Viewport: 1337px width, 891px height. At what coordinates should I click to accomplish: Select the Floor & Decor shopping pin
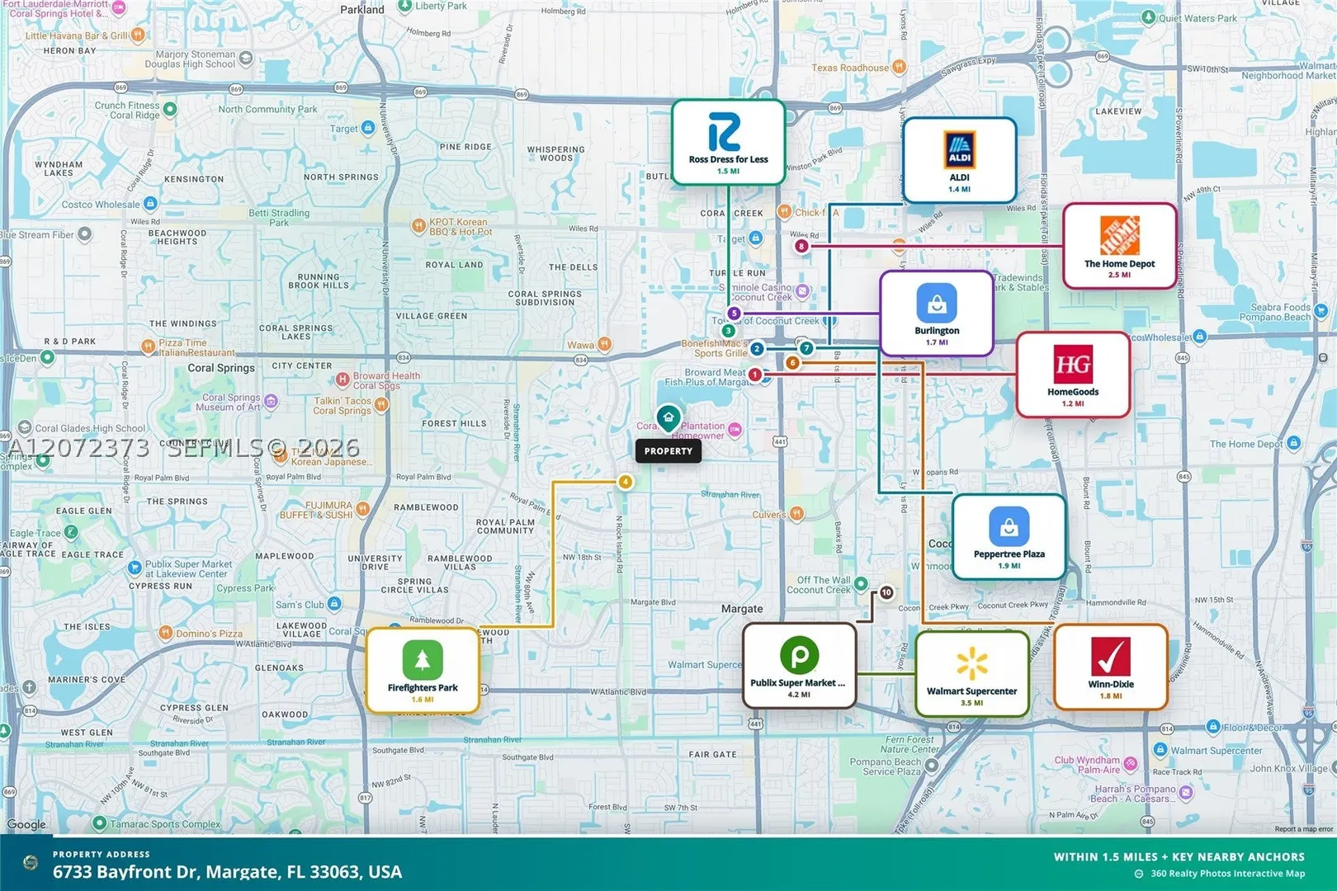tap(1212, 727)
